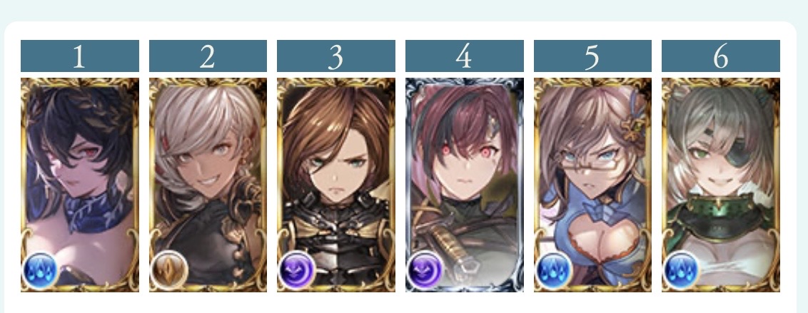The width and height of the screenshot is (808, 313).
Task: Select the glasses-wearing character in blue outfit
Action: point(592,185)
